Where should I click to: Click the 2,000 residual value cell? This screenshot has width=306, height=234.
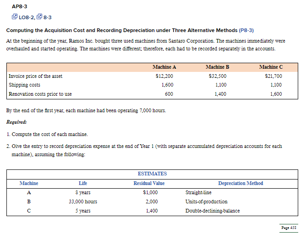(152, 201)
